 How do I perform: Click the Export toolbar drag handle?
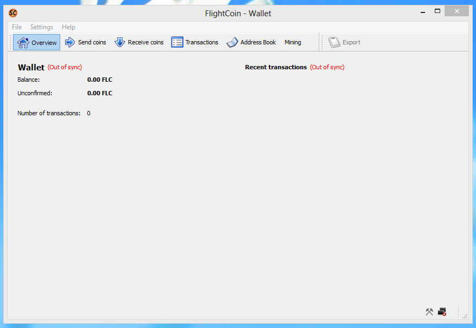pos(322,42)
